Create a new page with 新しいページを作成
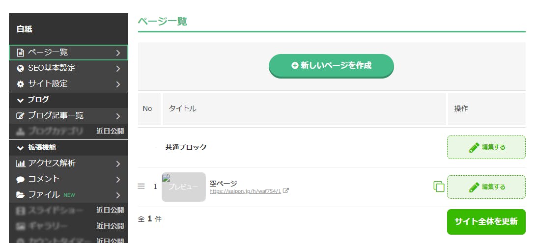The image size is (537, 243). tap(331, 65)
